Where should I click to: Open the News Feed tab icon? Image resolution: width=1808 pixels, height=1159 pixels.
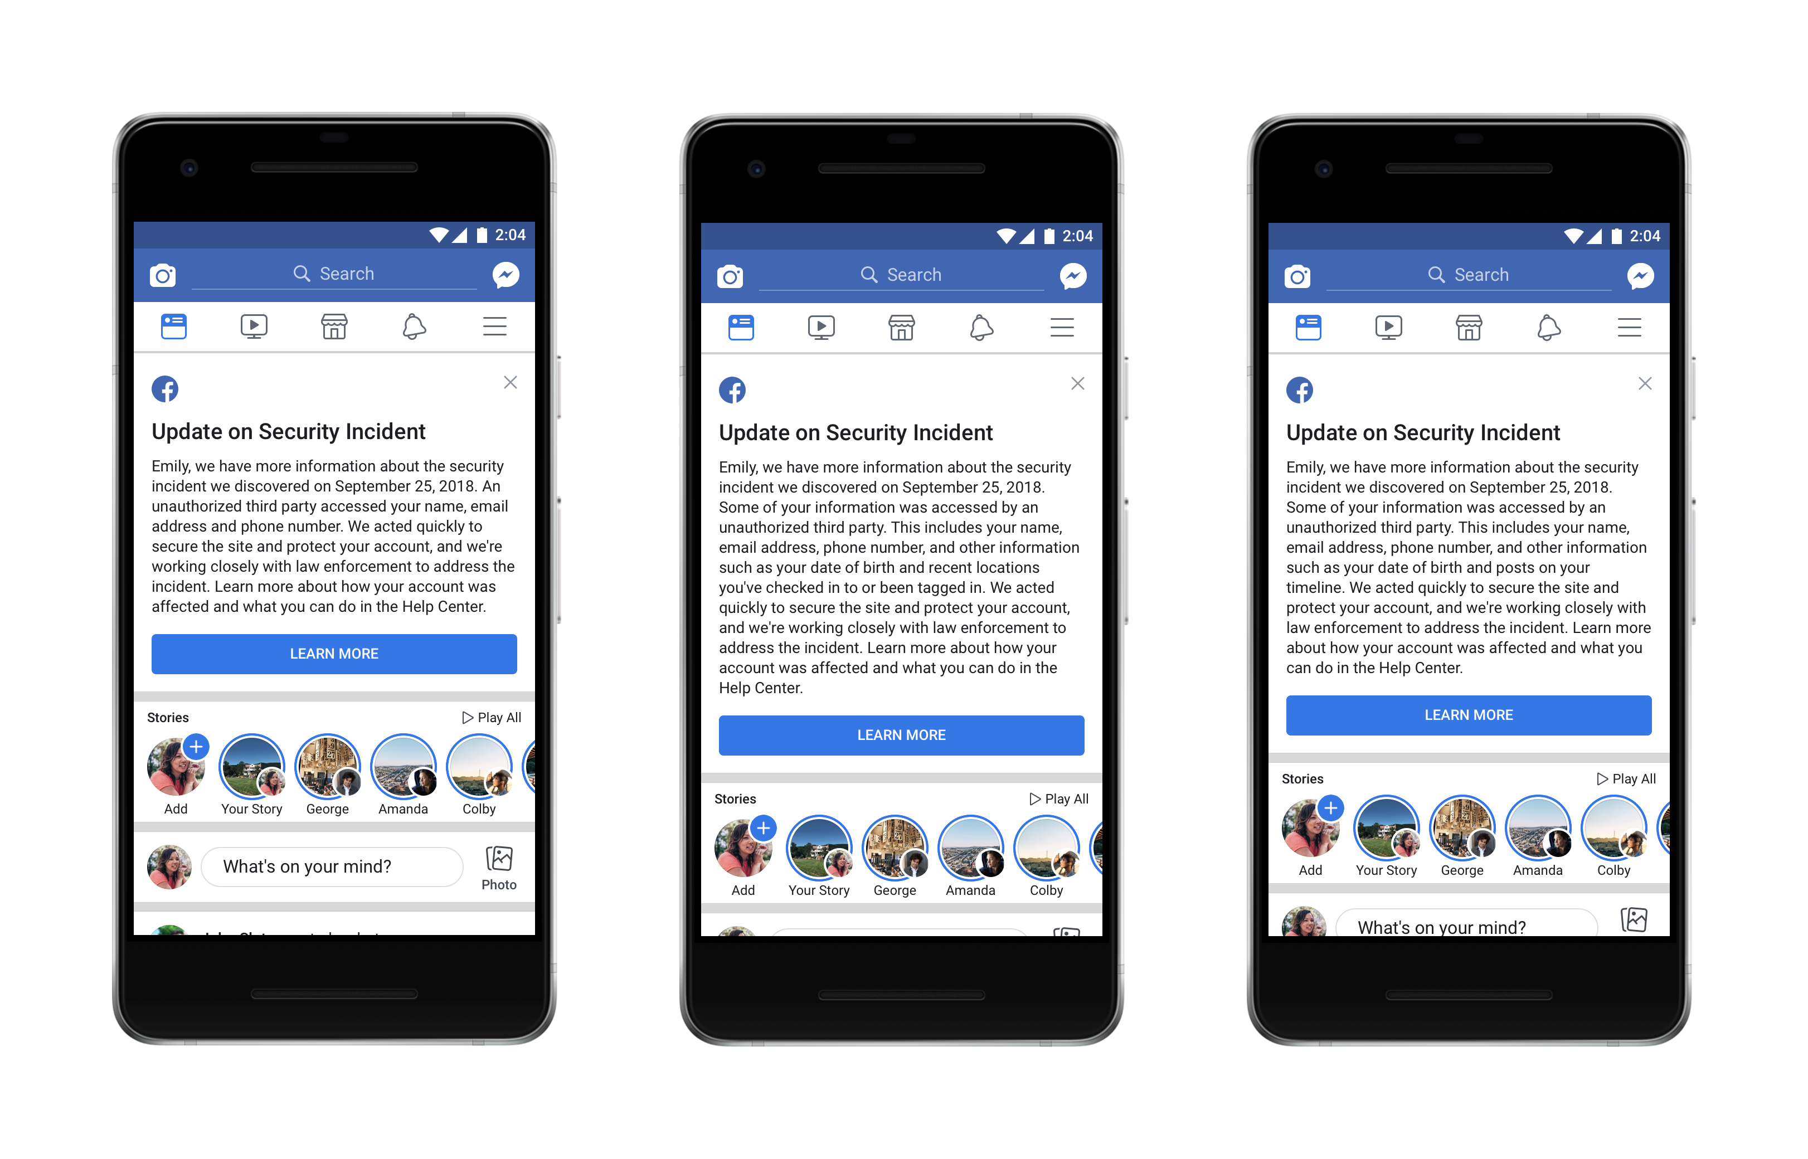[x=174, y=327]
